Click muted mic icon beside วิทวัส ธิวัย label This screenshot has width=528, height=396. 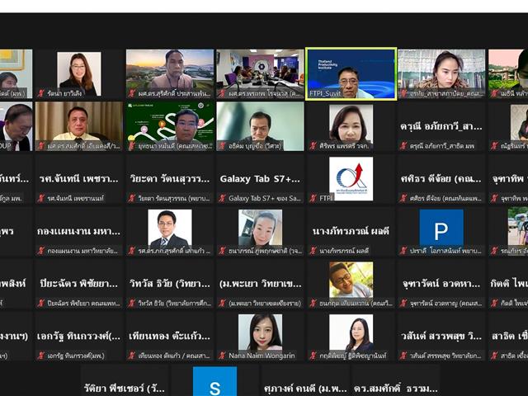click(132, 303)
